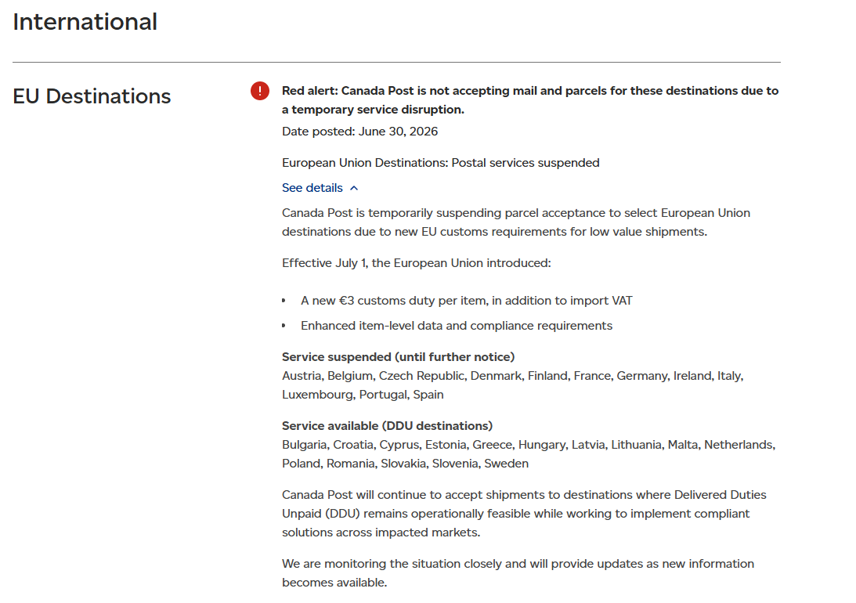Click the red alert exclamation icon
Image resolution: width=856 pixels, height=603 pixels.
[260, 91]
